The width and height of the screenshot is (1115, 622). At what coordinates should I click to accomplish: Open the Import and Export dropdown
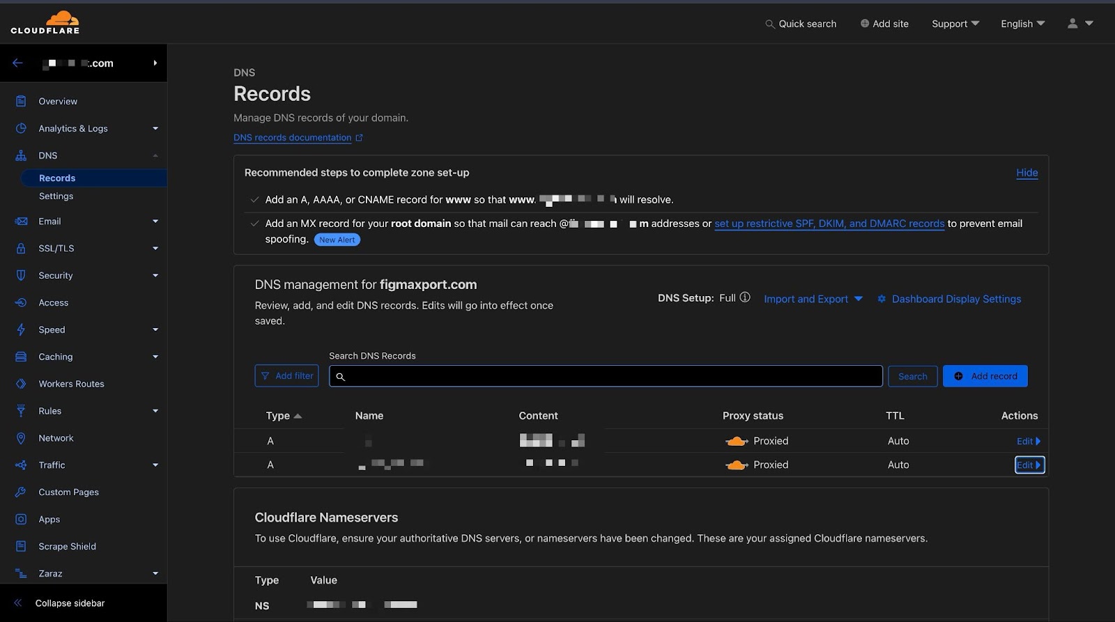tap(813, 299)
